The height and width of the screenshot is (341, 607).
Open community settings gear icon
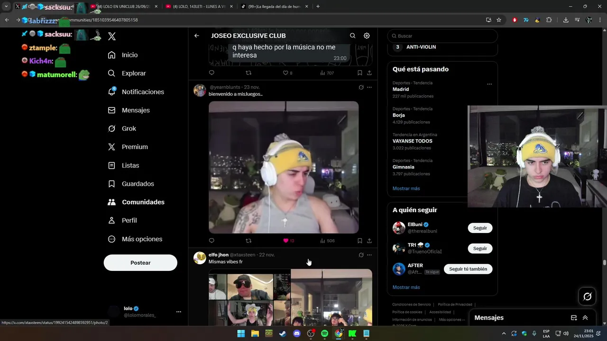click(367, 36)
